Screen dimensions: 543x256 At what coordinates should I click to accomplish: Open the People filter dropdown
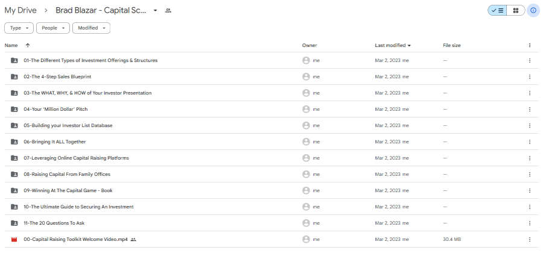[53, 28]
